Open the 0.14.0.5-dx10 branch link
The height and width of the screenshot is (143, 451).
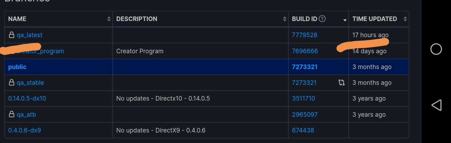[27, 98]
